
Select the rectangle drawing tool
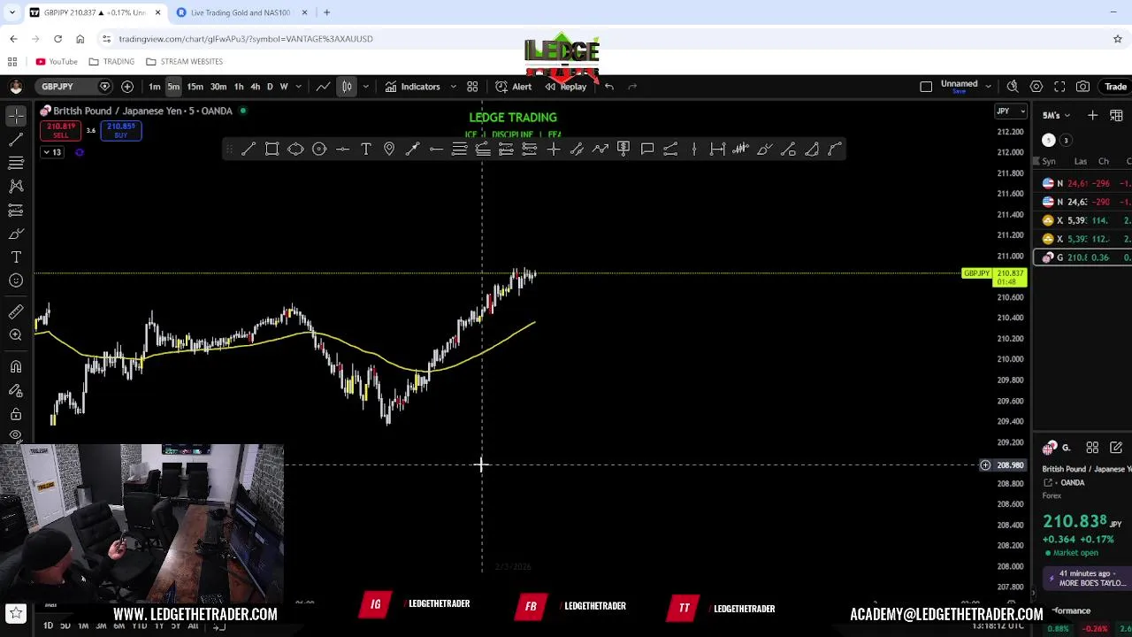pyautogui.click(x=272, y=149)
